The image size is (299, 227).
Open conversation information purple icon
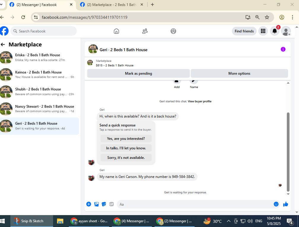283,49
